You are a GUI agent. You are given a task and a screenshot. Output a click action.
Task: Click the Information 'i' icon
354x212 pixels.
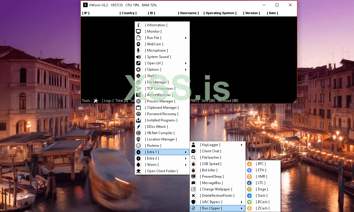[138, 25]
